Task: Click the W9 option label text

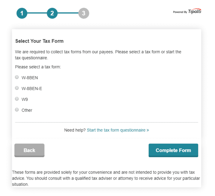Action: pyautogui.click(x=25, y=99)
